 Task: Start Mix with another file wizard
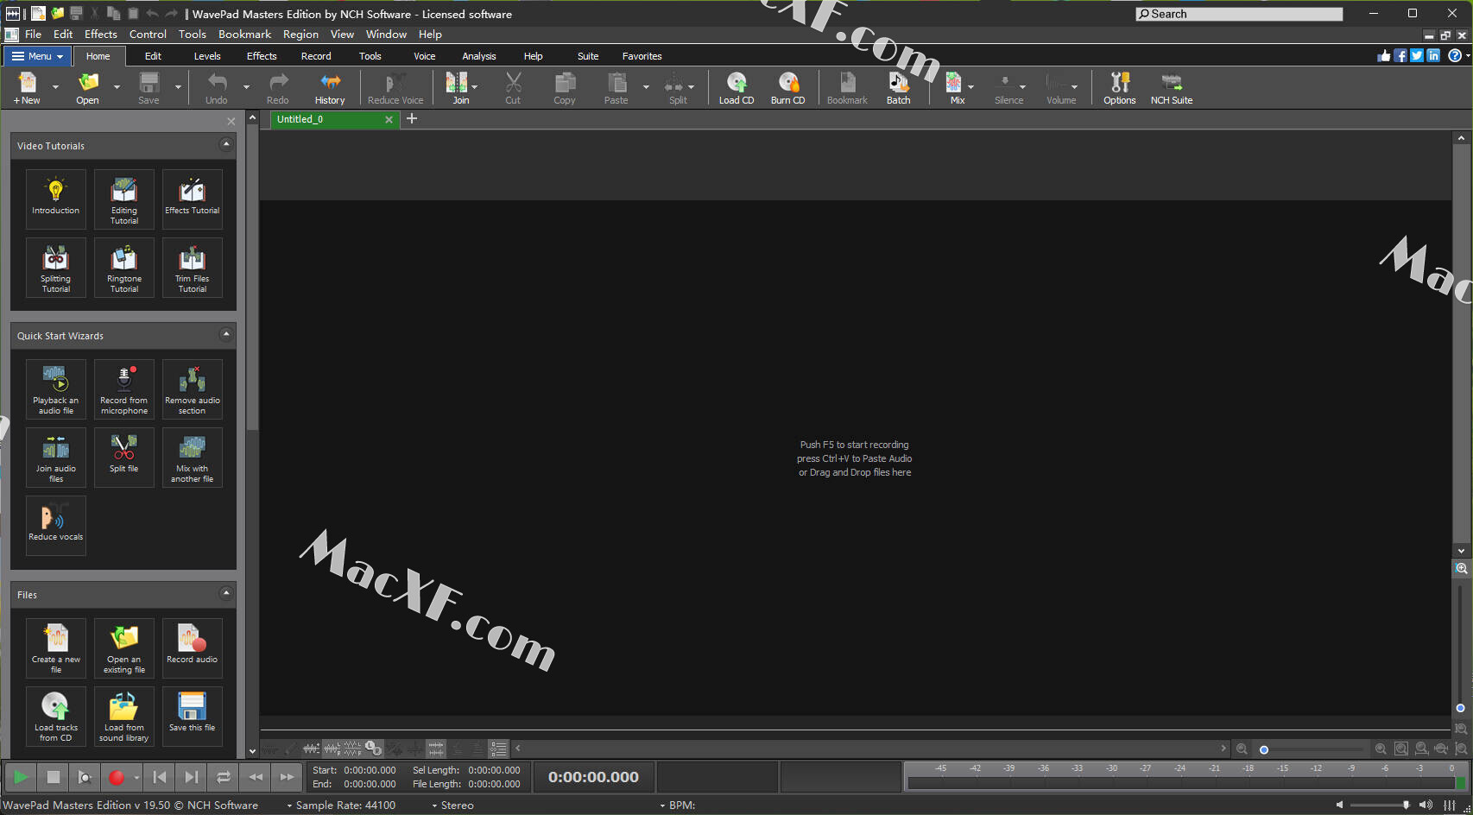pyautogui.click(x=193, y=458)
